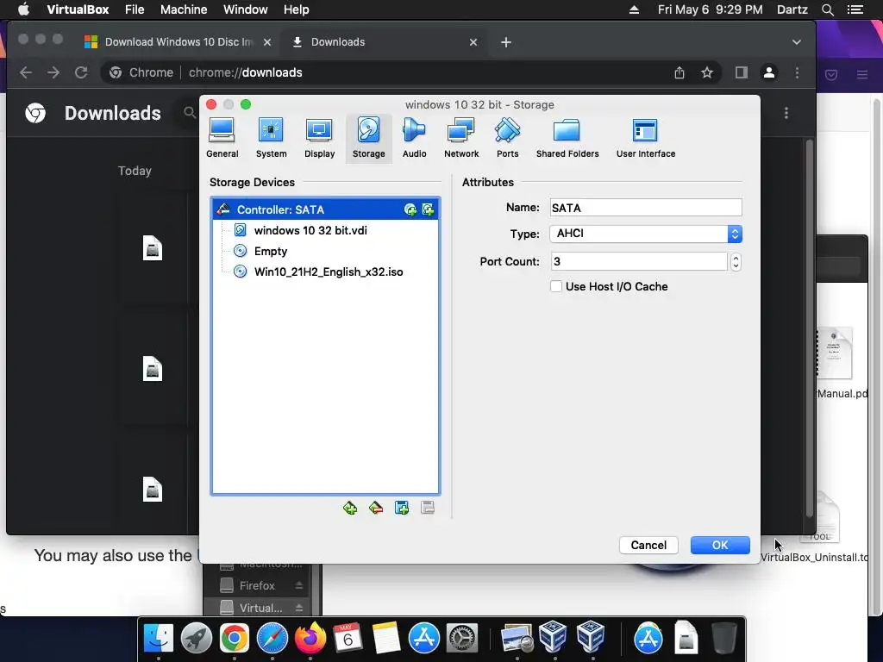Open the General settings section

coord(222,139)
